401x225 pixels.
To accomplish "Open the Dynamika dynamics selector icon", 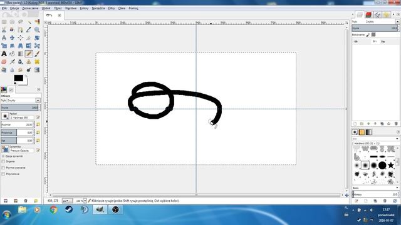I will coord(5,149).
